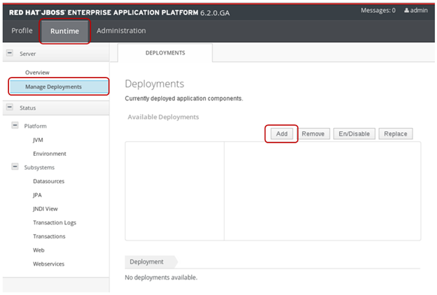Open Server Overview in sidebar

tap(38, 73)
